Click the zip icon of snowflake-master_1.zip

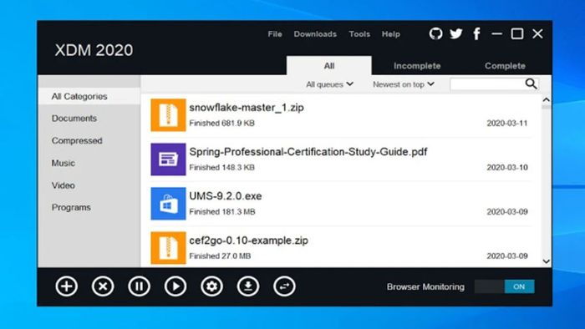(x=168, y=115)
